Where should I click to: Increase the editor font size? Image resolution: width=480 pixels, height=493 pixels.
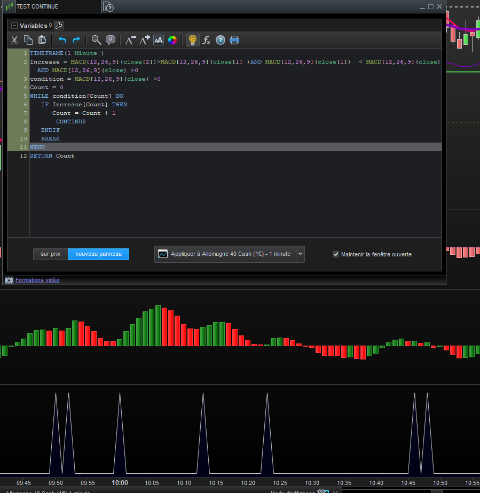[145, 40]
